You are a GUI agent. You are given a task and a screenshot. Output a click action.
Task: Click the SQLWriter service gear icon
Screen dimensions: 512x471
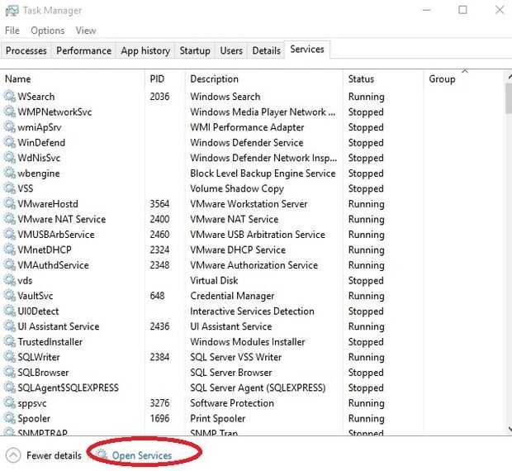point(10,357)
